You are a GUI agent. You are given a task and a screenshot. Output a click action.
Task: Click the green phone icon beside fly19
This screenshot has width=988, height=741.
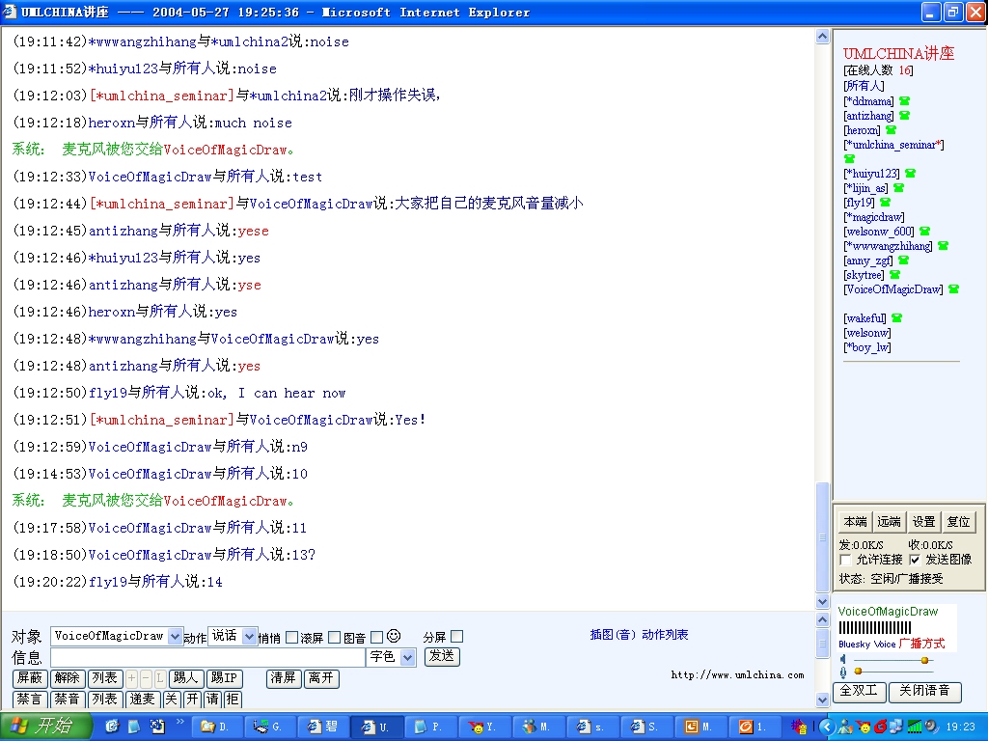click(886, 203)
